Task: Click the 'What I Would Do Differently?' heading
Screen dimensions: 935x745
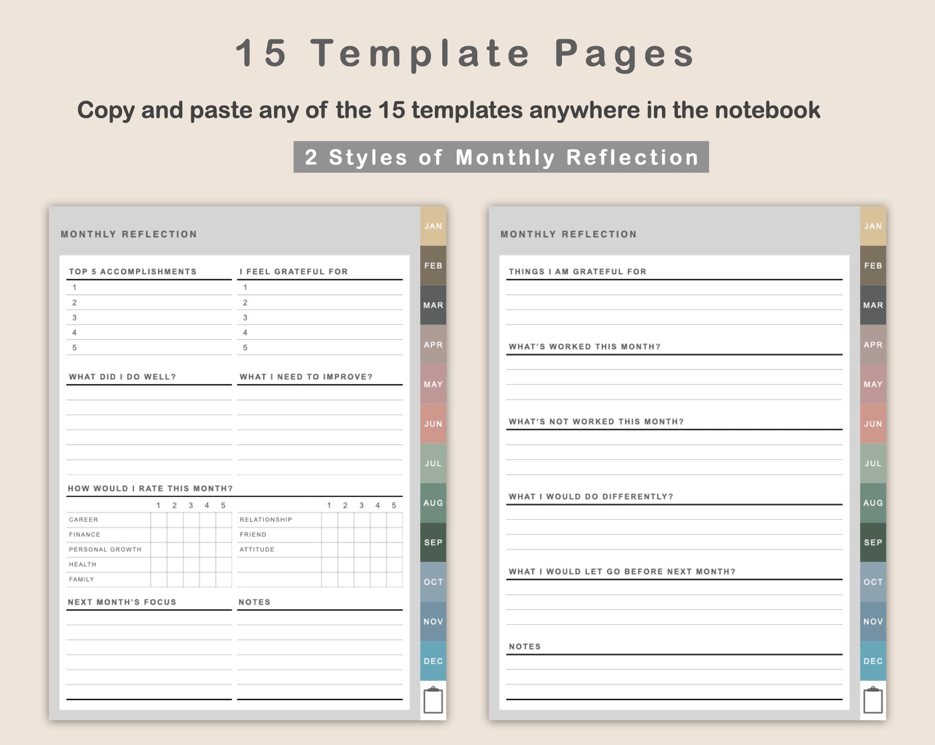Action: tap(591, 496)
